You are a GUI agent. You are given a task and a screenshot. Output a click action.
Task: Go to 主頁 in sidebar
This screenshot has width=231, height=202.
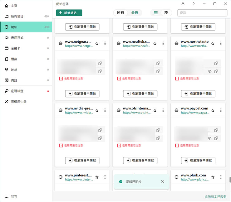pyautogui.click(x=26, y=6)
